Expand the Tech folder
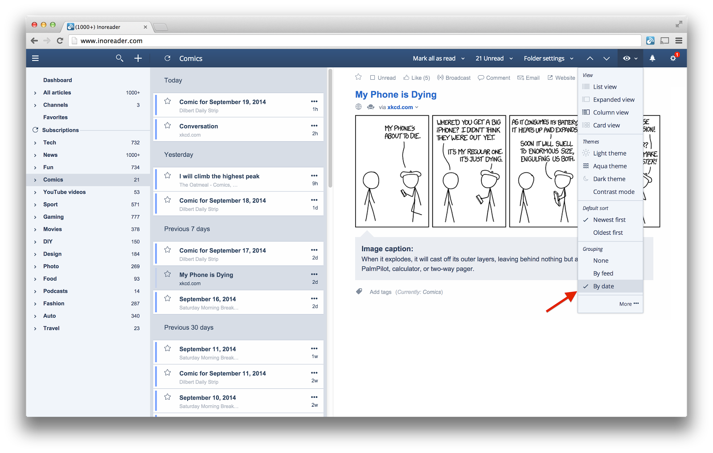Screen dimensions: 713x453 point(35,143)
